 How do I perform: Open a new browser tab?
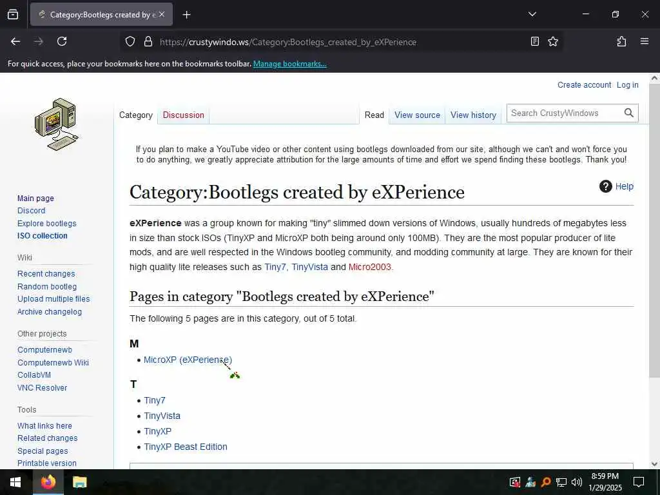pyautogui.click(x=186, y=15)
